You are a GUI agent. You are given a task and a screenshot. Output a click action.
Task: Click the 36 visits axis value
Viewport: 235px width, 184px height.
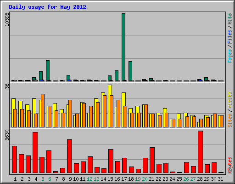[x=7, y=86]
